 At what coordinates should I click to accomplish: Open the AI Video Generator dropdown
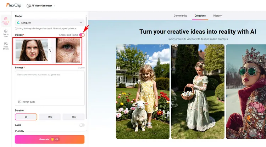coord(41,6)
